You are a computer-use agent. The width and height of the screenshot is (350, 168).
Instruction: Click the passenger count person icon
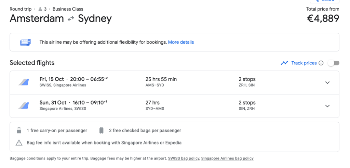point(40,9)
